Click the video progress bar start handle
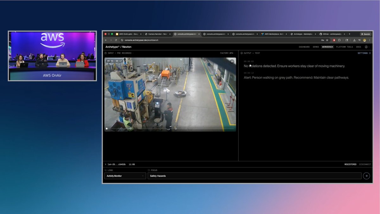The image size is (380, 214). 107,129
